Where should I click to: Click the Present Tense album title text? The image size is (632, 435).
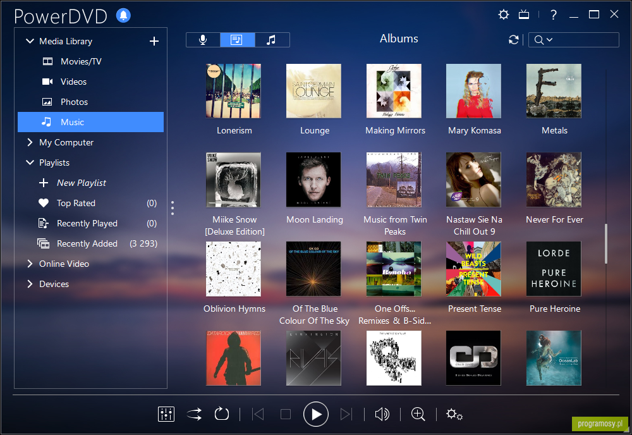pos(475,309)
